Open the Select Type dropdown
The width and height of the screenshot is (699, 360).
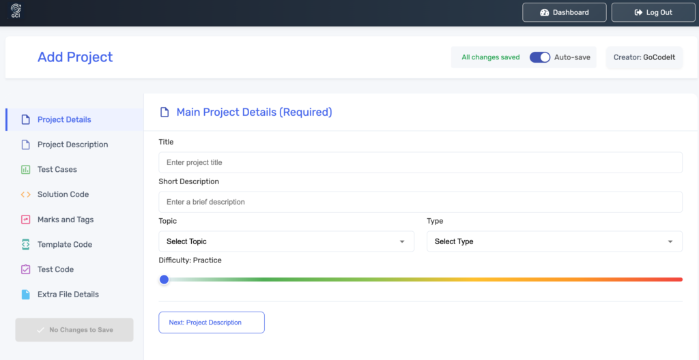pyautogui.click(x=554, y=241)
